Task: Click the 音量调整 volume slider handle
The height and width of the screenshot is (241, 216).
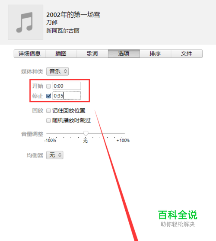Action: click(x=86, y=133)
